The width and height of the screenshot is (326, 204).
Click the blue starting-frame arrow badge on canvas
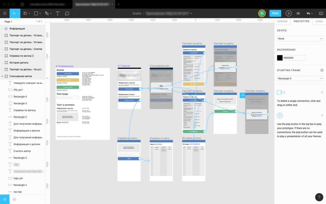[242, 95]
